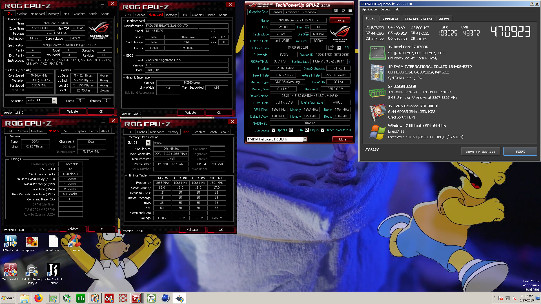Open the Debug menu in Aquamark
Image resolution: width=541 pixels, height=304 pixels.
(x=385, y=9)
